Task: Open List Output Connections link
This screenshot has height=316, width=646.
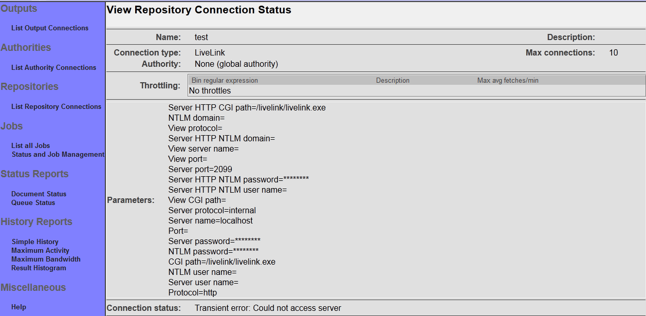Action: pyautogui.click(x=50, y=28)
